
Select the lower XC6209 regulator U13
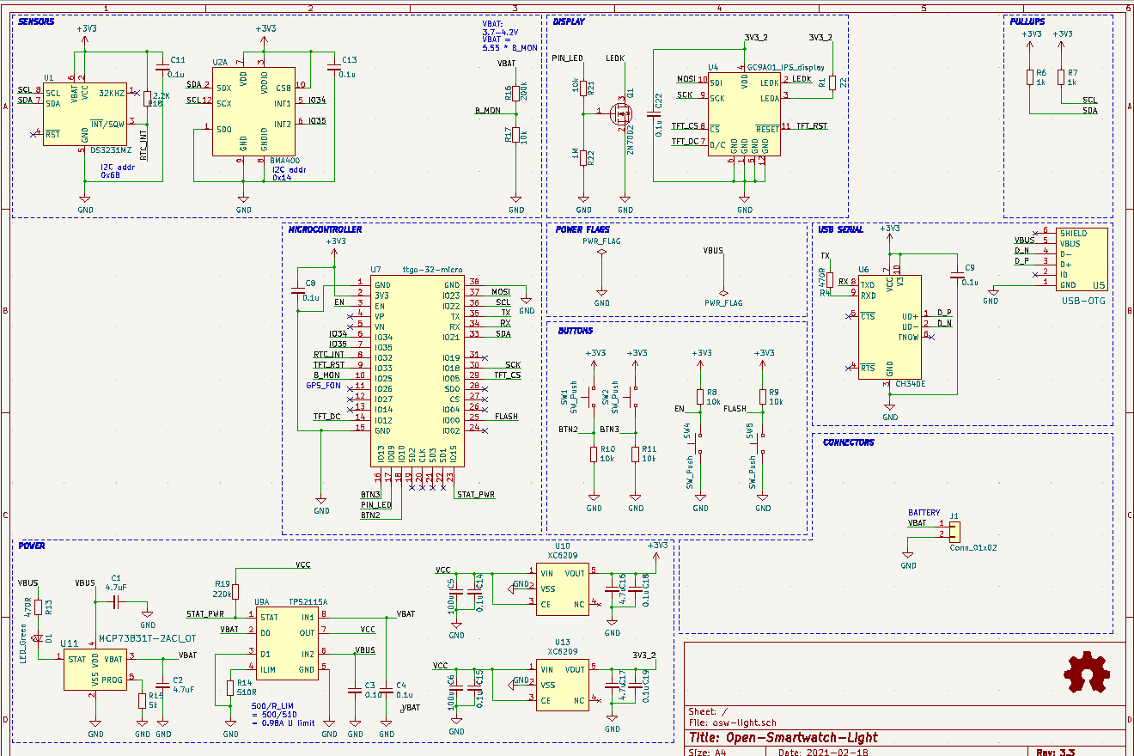point(563,684)
